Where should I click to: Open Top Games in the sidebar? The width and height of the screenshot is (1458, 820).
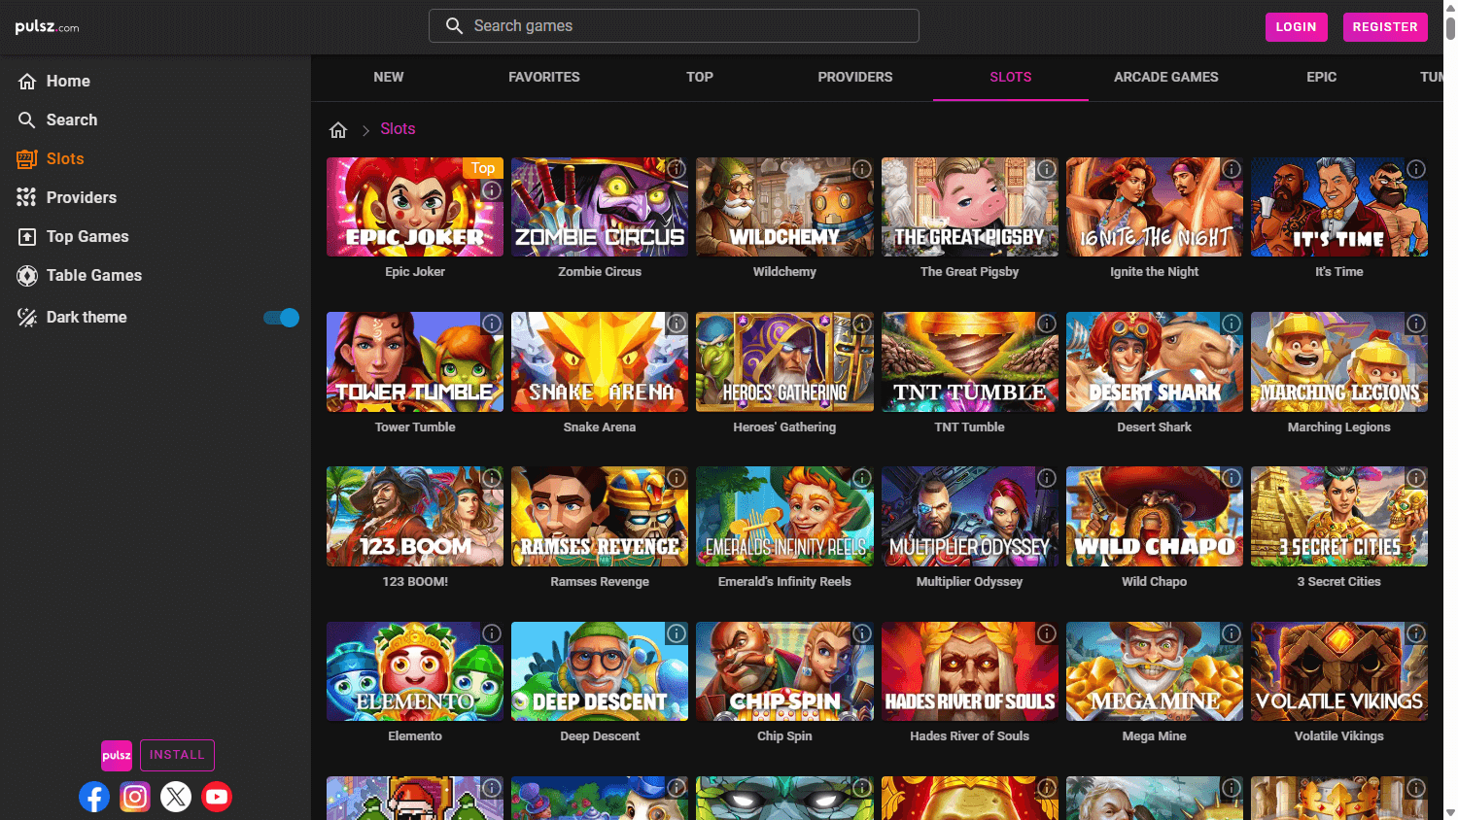pos(86,236)
